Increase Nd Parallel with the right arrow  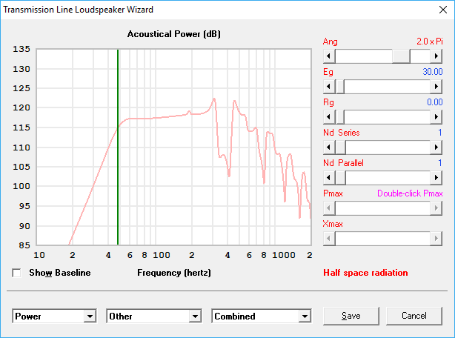[x=436, y=178]
